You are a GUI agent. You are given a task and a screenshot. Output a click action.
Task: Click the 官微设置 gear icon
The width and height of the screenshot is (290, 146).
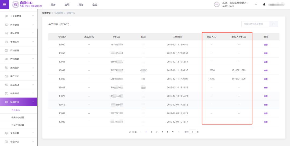(x=6, y=133)
